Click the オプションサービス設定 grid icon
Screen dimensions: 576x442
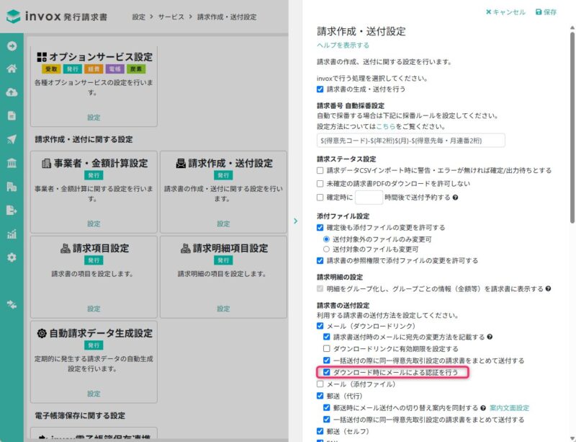point(42,57)
